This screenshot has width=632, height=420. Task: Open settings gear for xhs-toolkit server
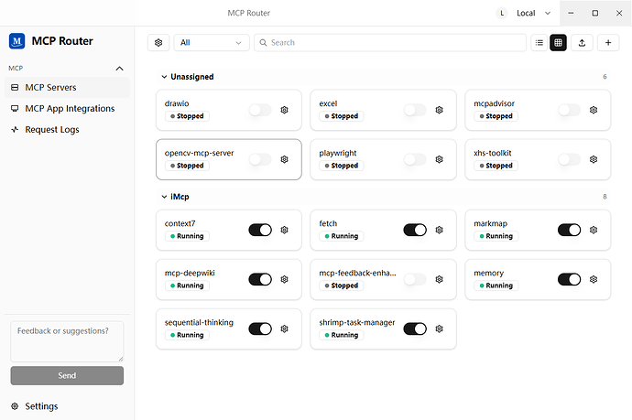coord(594,159)
